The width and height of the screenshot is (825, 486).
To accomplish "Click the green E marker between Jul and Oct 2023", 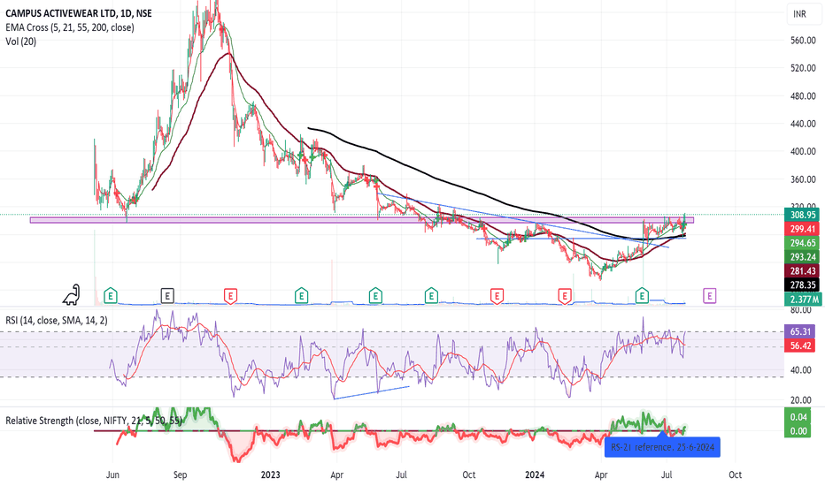I will click(x=431, y=296).
